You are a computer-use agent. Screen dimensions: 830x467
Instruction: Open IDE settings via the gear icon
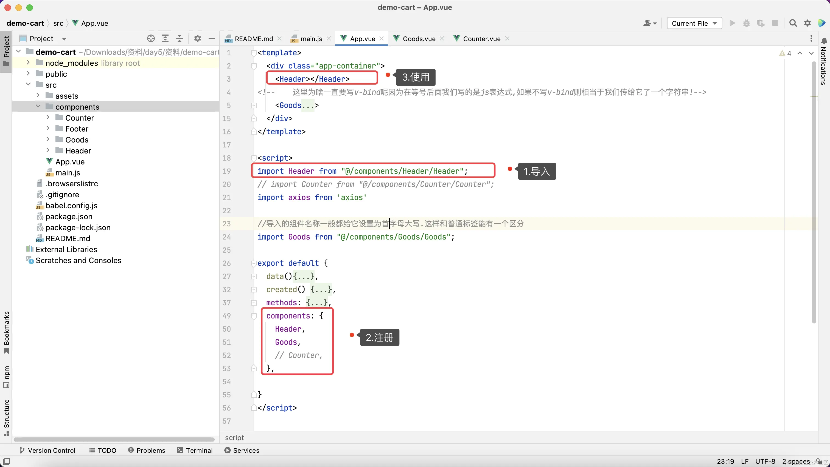(807, 23)
